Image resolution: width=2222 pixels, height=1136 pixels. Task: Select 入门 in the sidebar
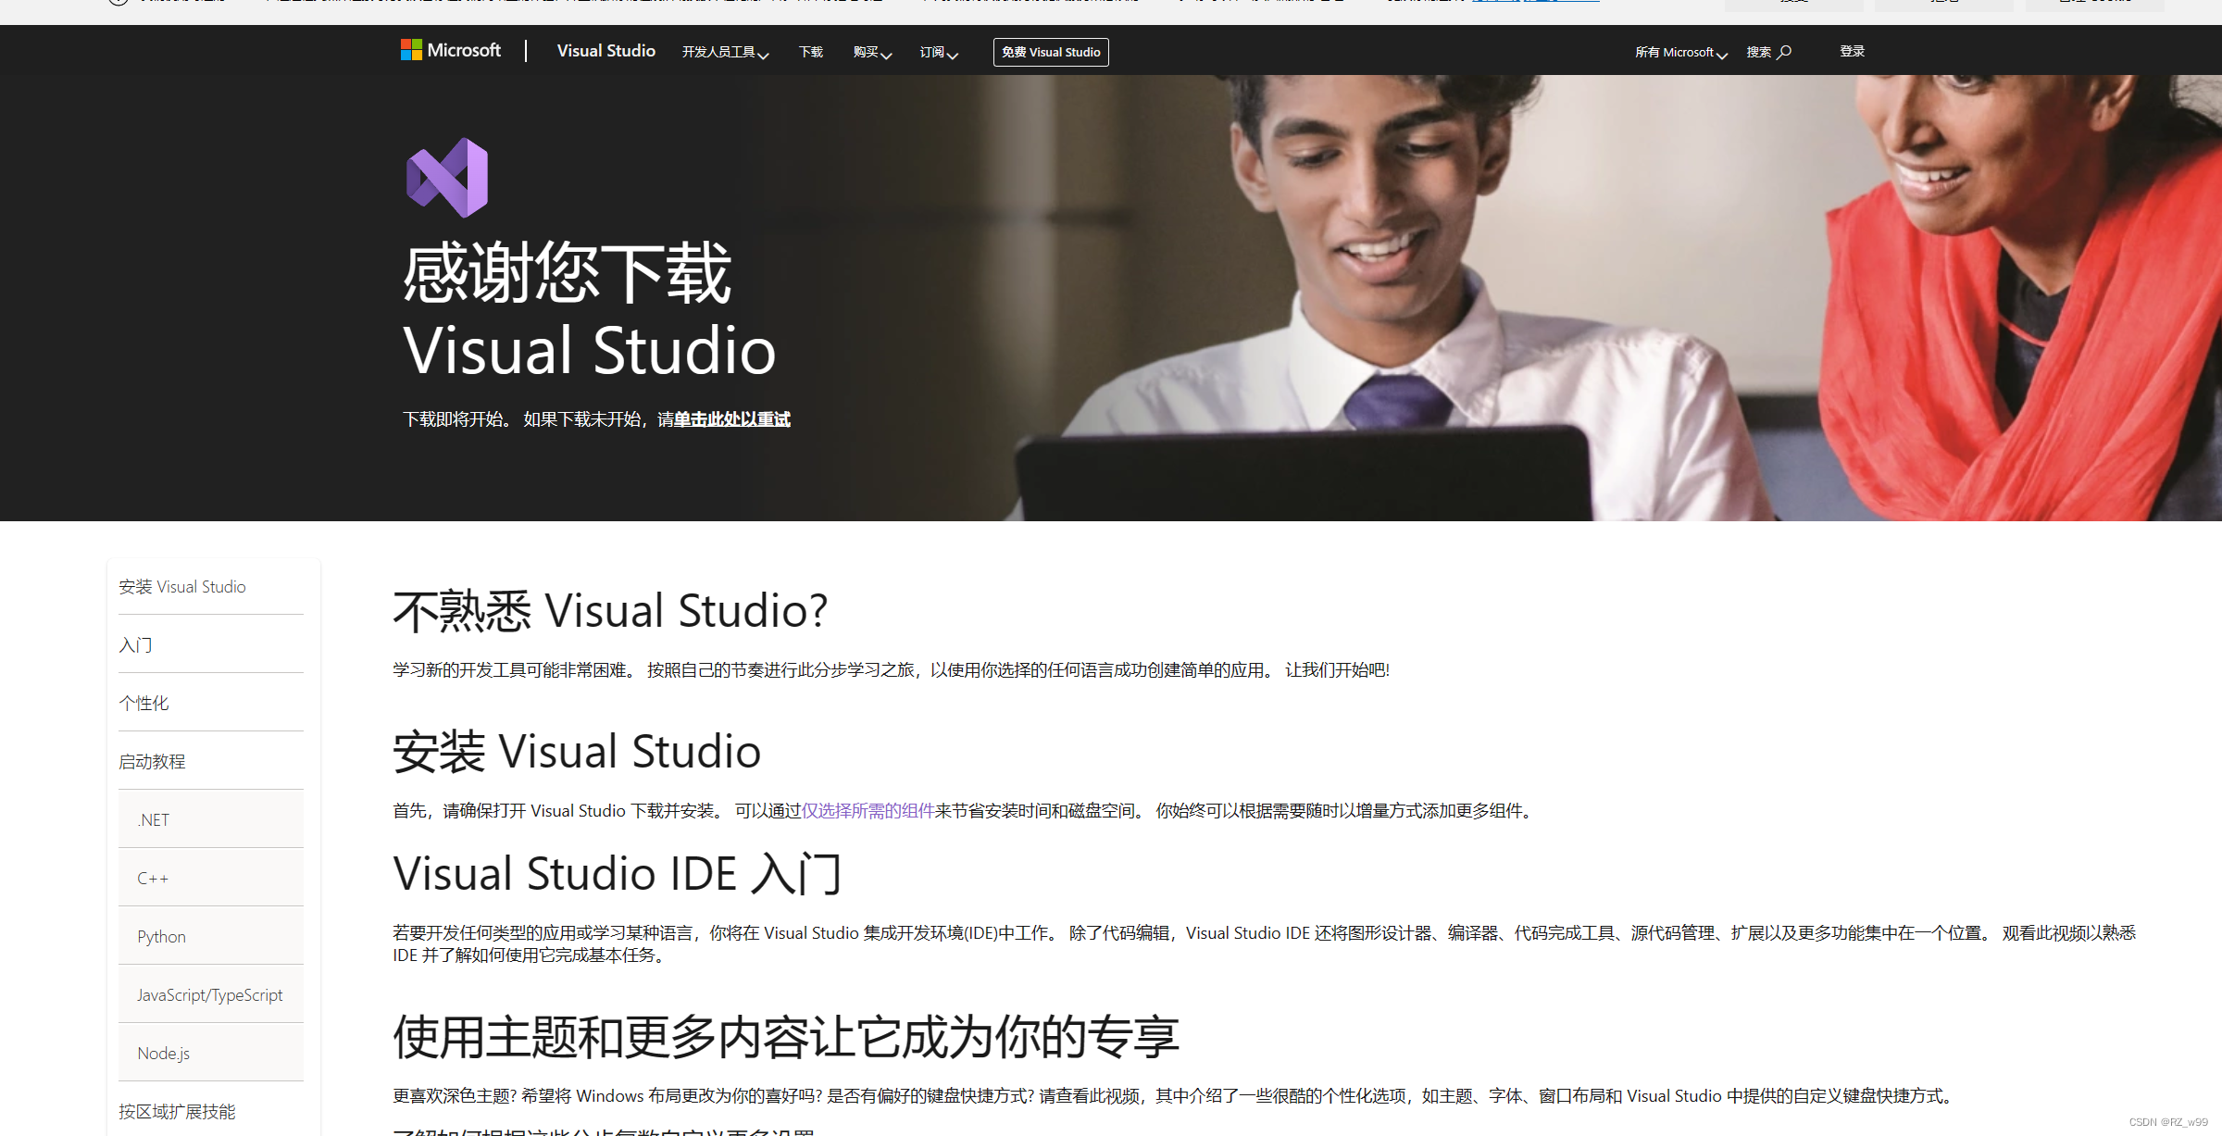tap(136, 644)
